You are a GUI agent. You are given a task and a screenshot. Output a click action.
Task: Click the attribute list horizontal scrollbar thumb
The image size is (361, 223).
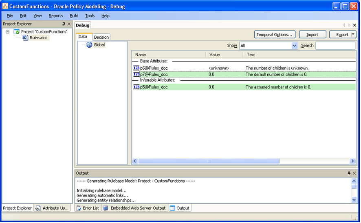point(209,161)
